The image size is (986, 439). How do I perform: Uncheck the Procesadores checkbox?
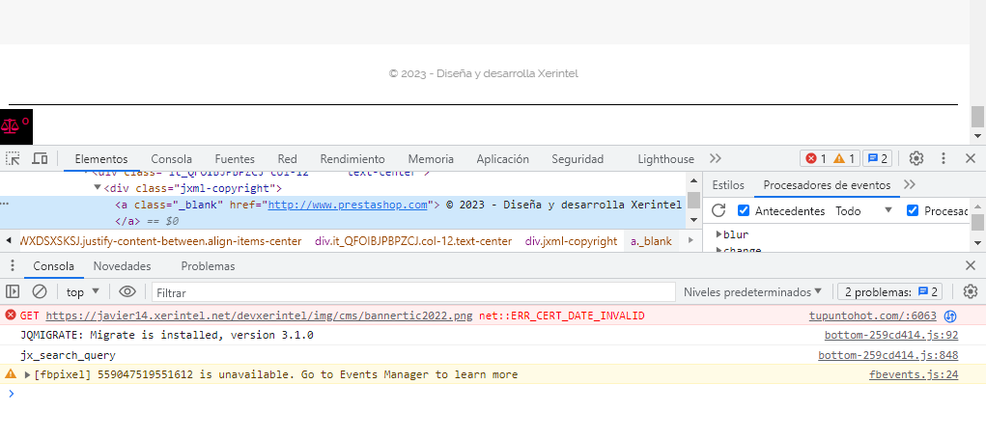pyautogui.click(x=913, y=210)
